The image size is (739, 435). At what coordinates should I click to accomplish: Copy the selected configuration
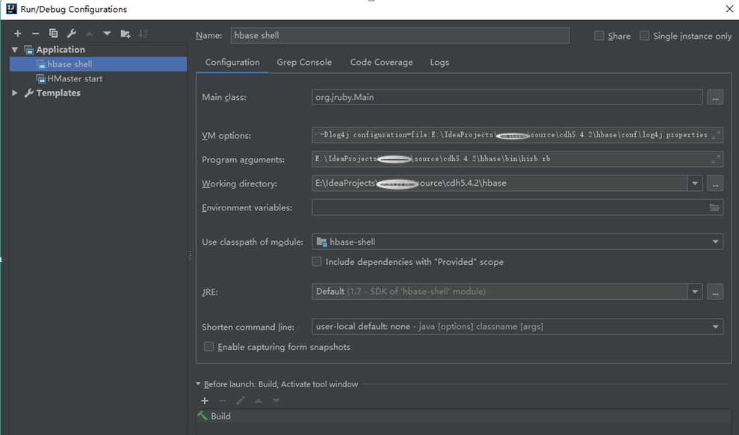click(x=53, y=34)
